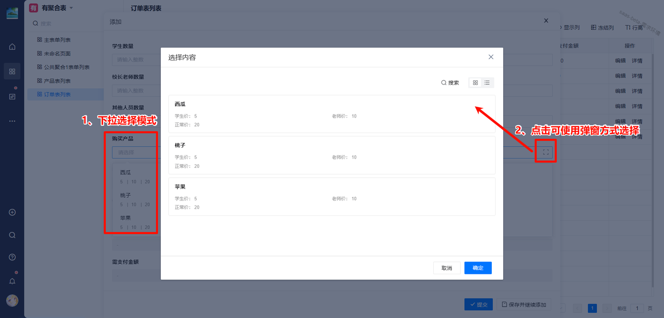Expand the 有聚合表 app dropdown
Viewport: 664px width, 318px height.
pyautogui.click(x=71, y=8)
